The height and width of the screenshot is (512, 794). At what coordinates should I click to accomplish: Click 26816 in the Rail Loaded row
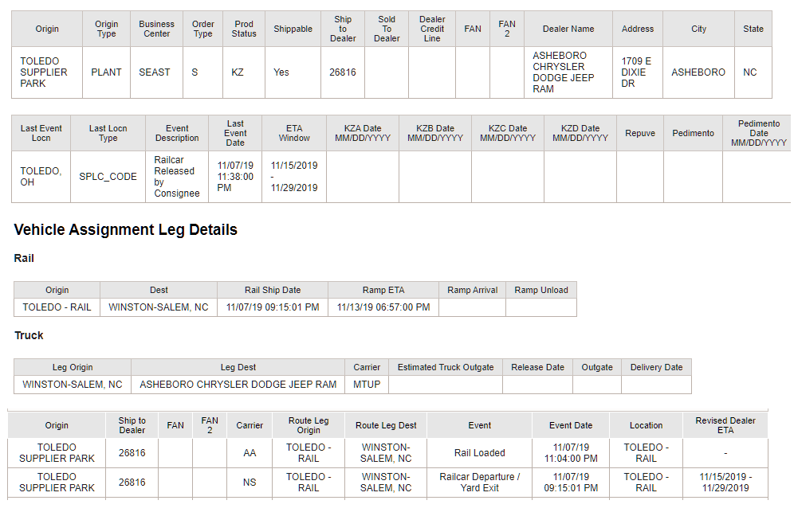[132, 453]
